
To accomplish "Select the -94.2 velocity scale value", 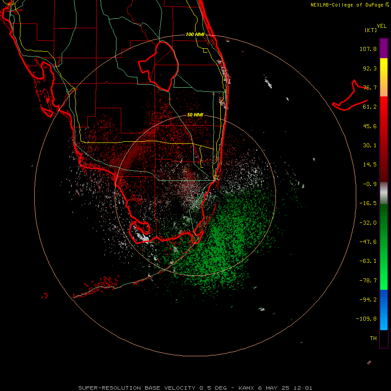I will point(368,300).
